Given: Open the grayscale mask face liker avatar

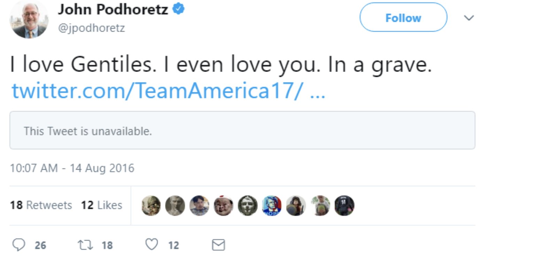Looking at the screenshot, I should coord(248,205).
